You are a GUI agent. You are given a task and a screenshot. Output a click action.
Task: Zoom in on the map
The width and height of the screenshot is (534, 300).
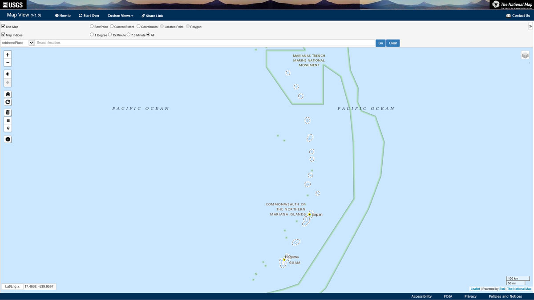click(8, 55)
